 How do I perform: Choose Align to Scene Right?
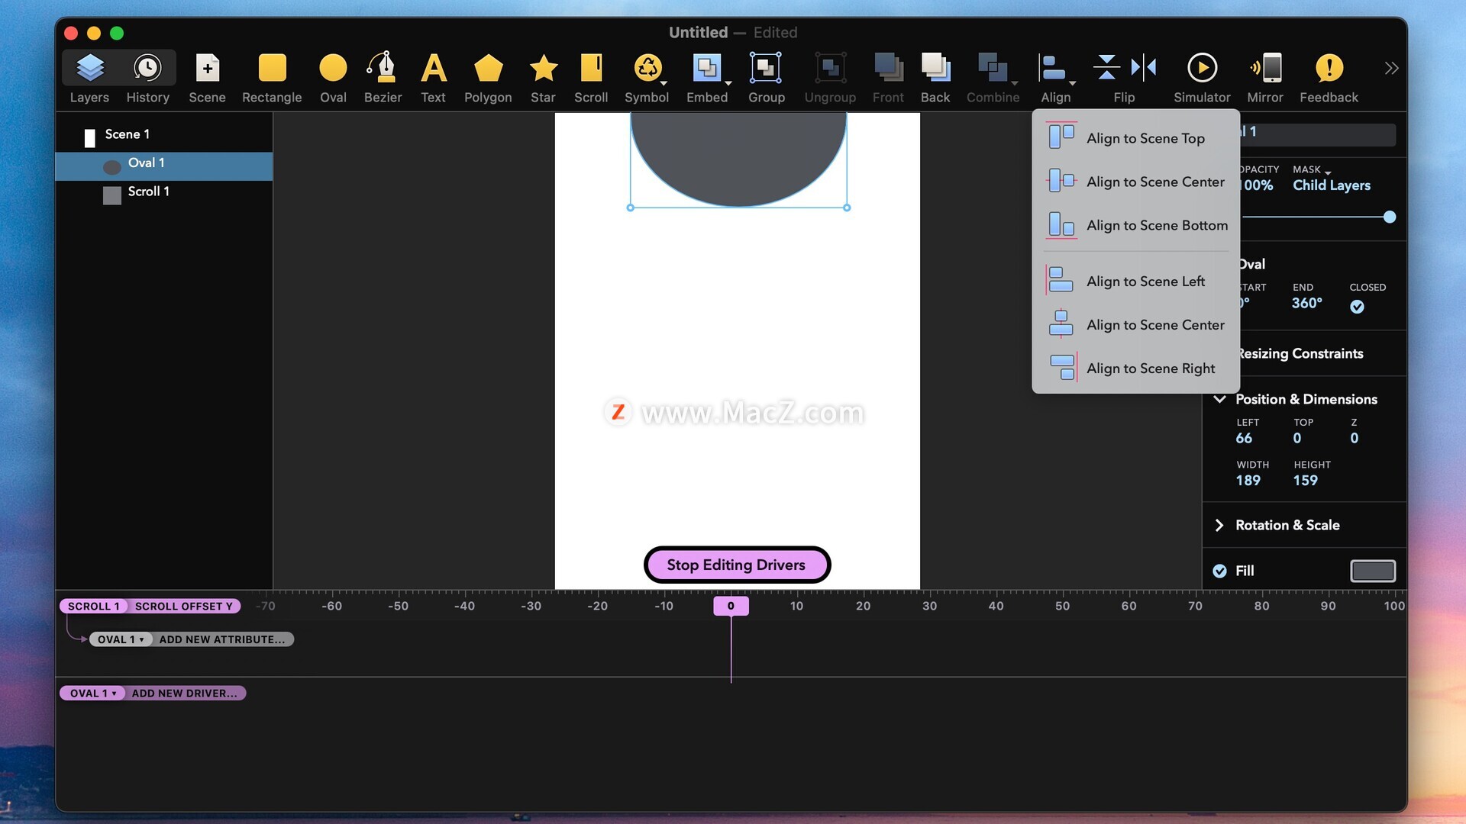pyautogui.click(x=1150, y=369)
